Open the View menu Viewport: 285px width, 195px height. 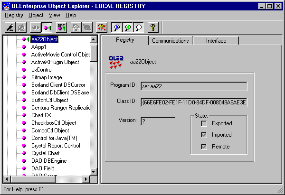(x=54, y=15)
